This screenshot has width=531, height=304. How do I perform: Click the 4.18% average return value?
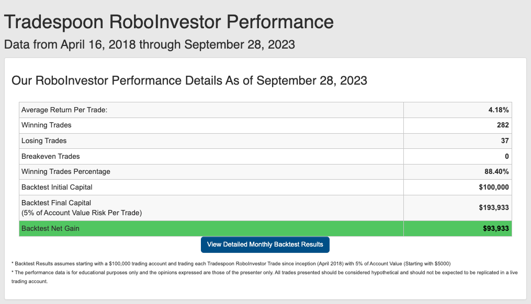click(498, 110)
